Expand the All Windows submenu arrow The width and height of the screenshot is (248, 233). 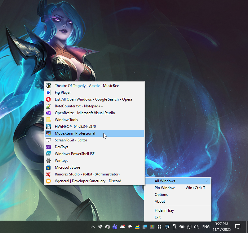207,181
